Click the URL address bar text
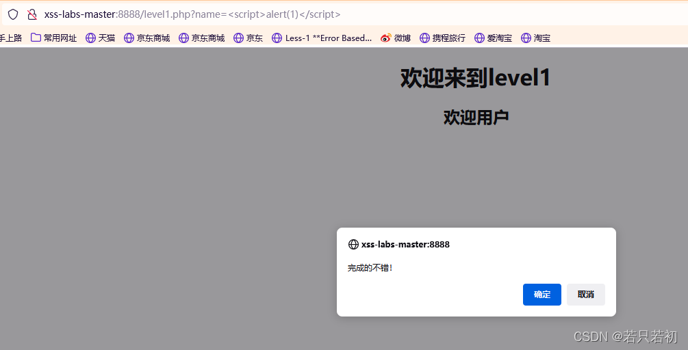The image size is (688, 350). 192,14
